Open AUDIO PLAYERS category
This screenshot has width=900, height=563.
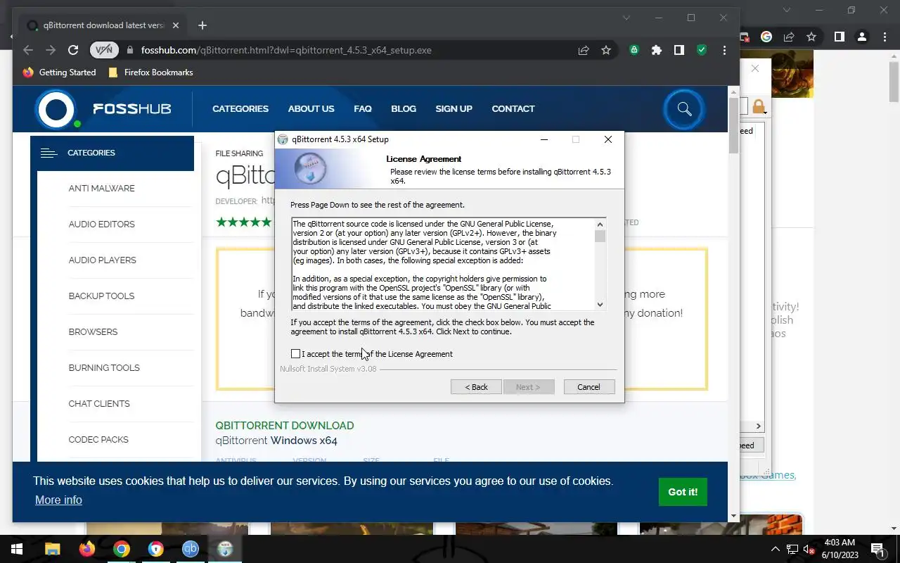103,260
